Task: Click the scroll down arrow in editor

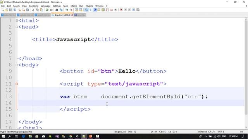Action: click(246, 127)
